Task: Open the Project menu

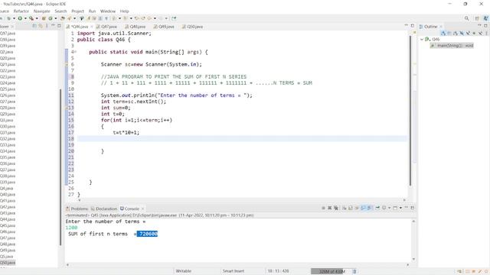Action: click(77, 11)
